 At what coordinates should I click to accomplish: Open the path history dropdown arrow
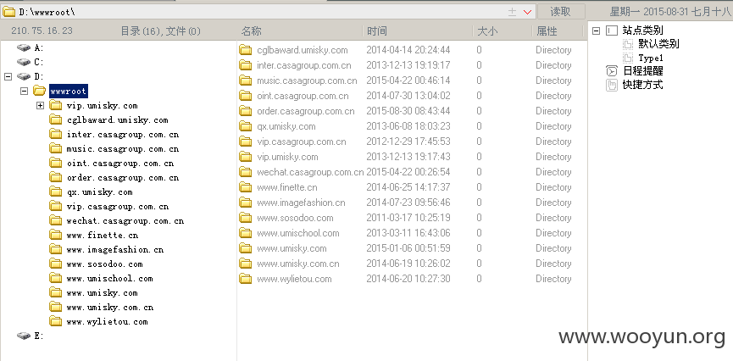[528, 12]
